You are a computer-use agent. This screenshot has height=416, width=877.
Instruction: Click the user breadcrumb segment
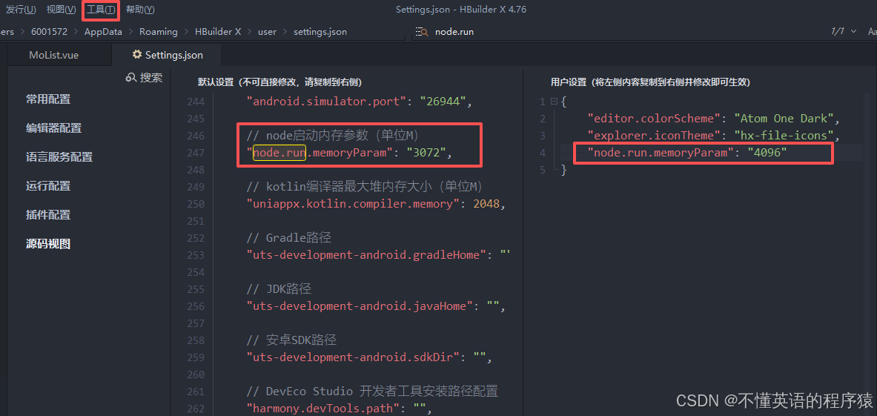pyautogui.click(x=267, y=32)
